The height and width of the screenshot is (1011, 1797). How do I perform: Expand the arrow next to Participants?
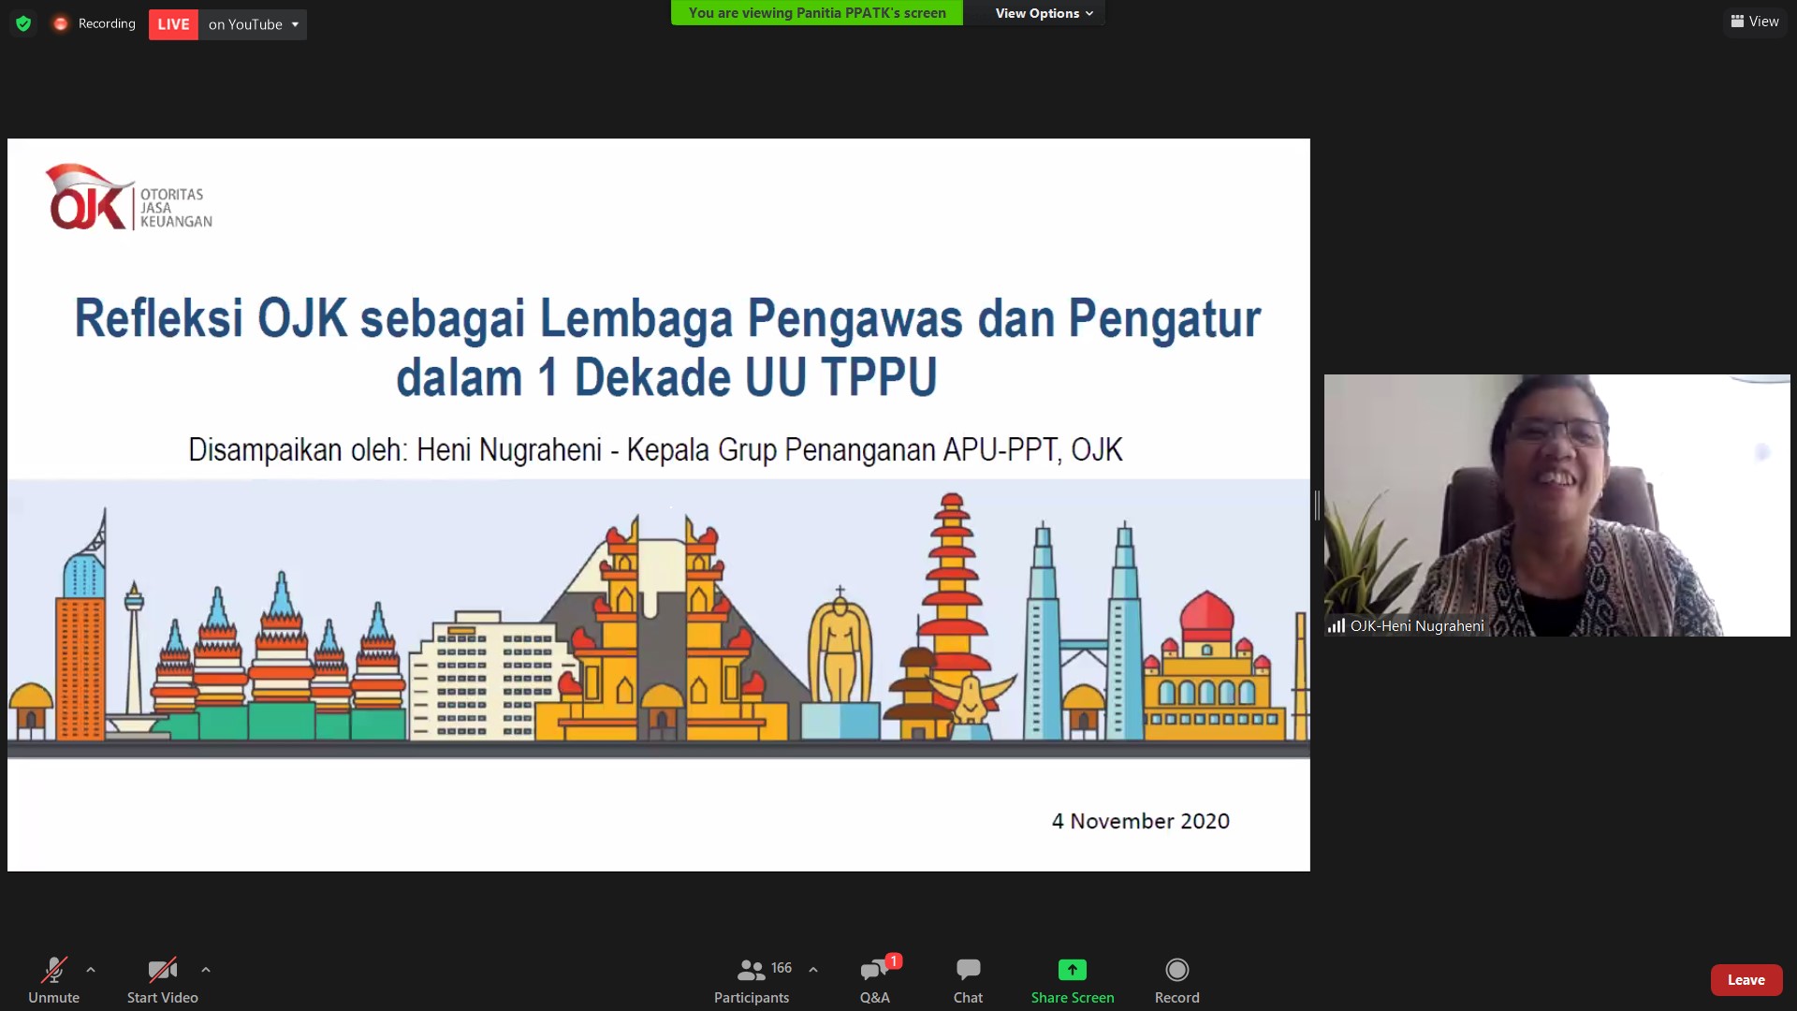point(813,970)
